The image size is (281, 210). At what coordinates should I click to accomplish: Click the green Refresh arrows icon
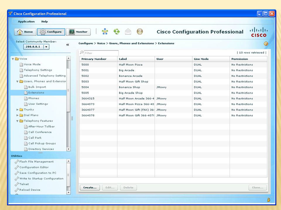pos(116,32)
